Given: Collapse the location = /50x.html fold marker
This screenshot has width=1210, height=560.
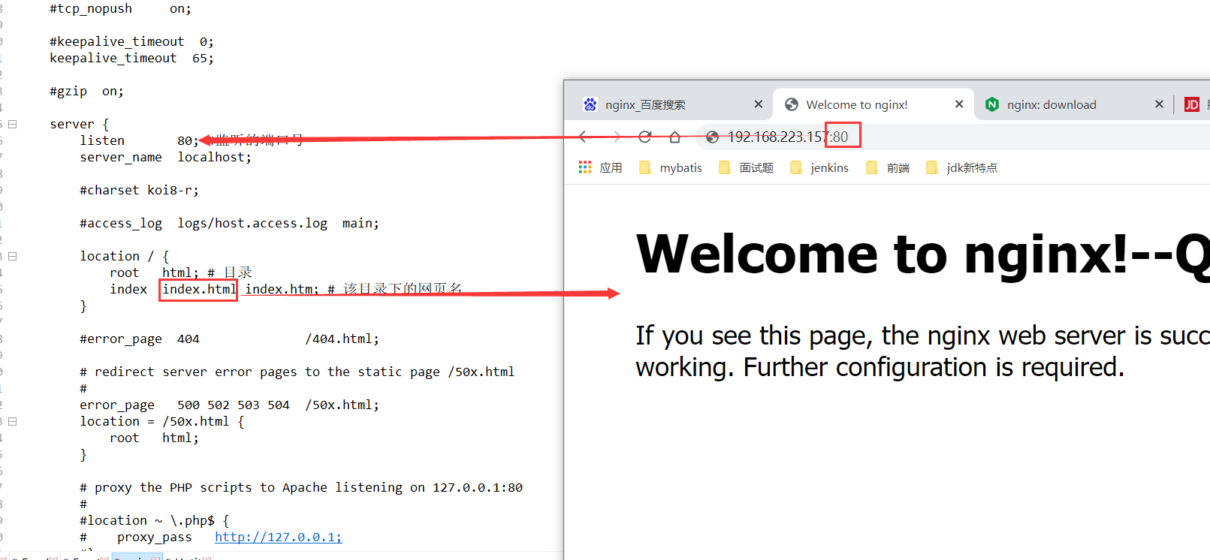Looking at the screenshot, I should click(13, 421).
